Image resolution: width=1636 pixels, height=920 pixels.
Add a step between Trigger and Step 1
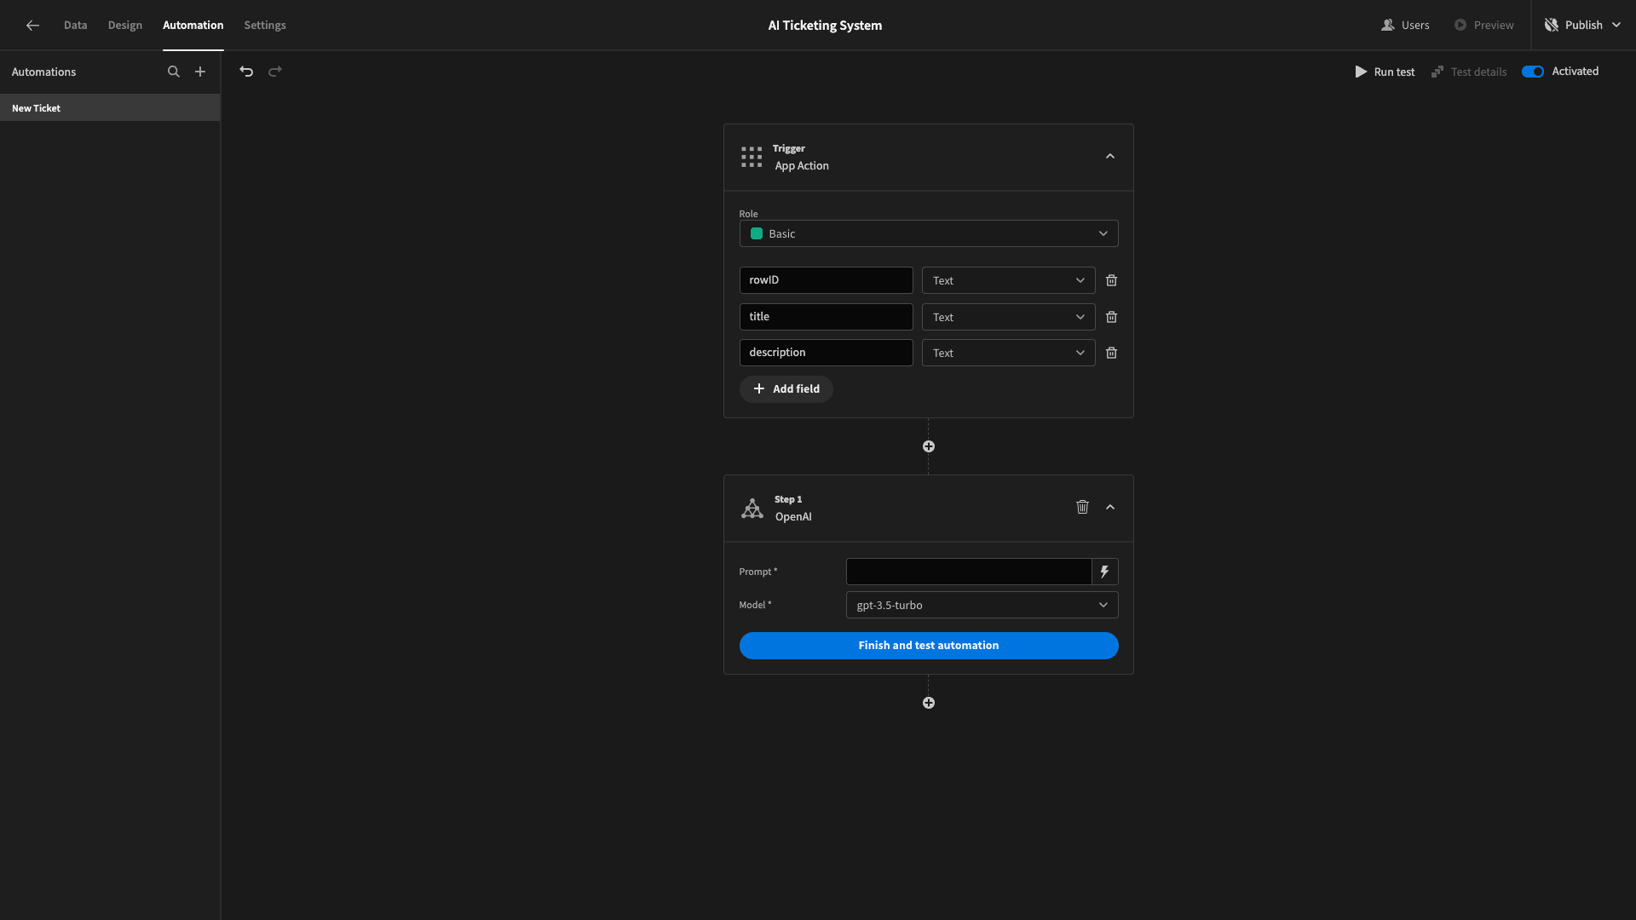(929, 446)
